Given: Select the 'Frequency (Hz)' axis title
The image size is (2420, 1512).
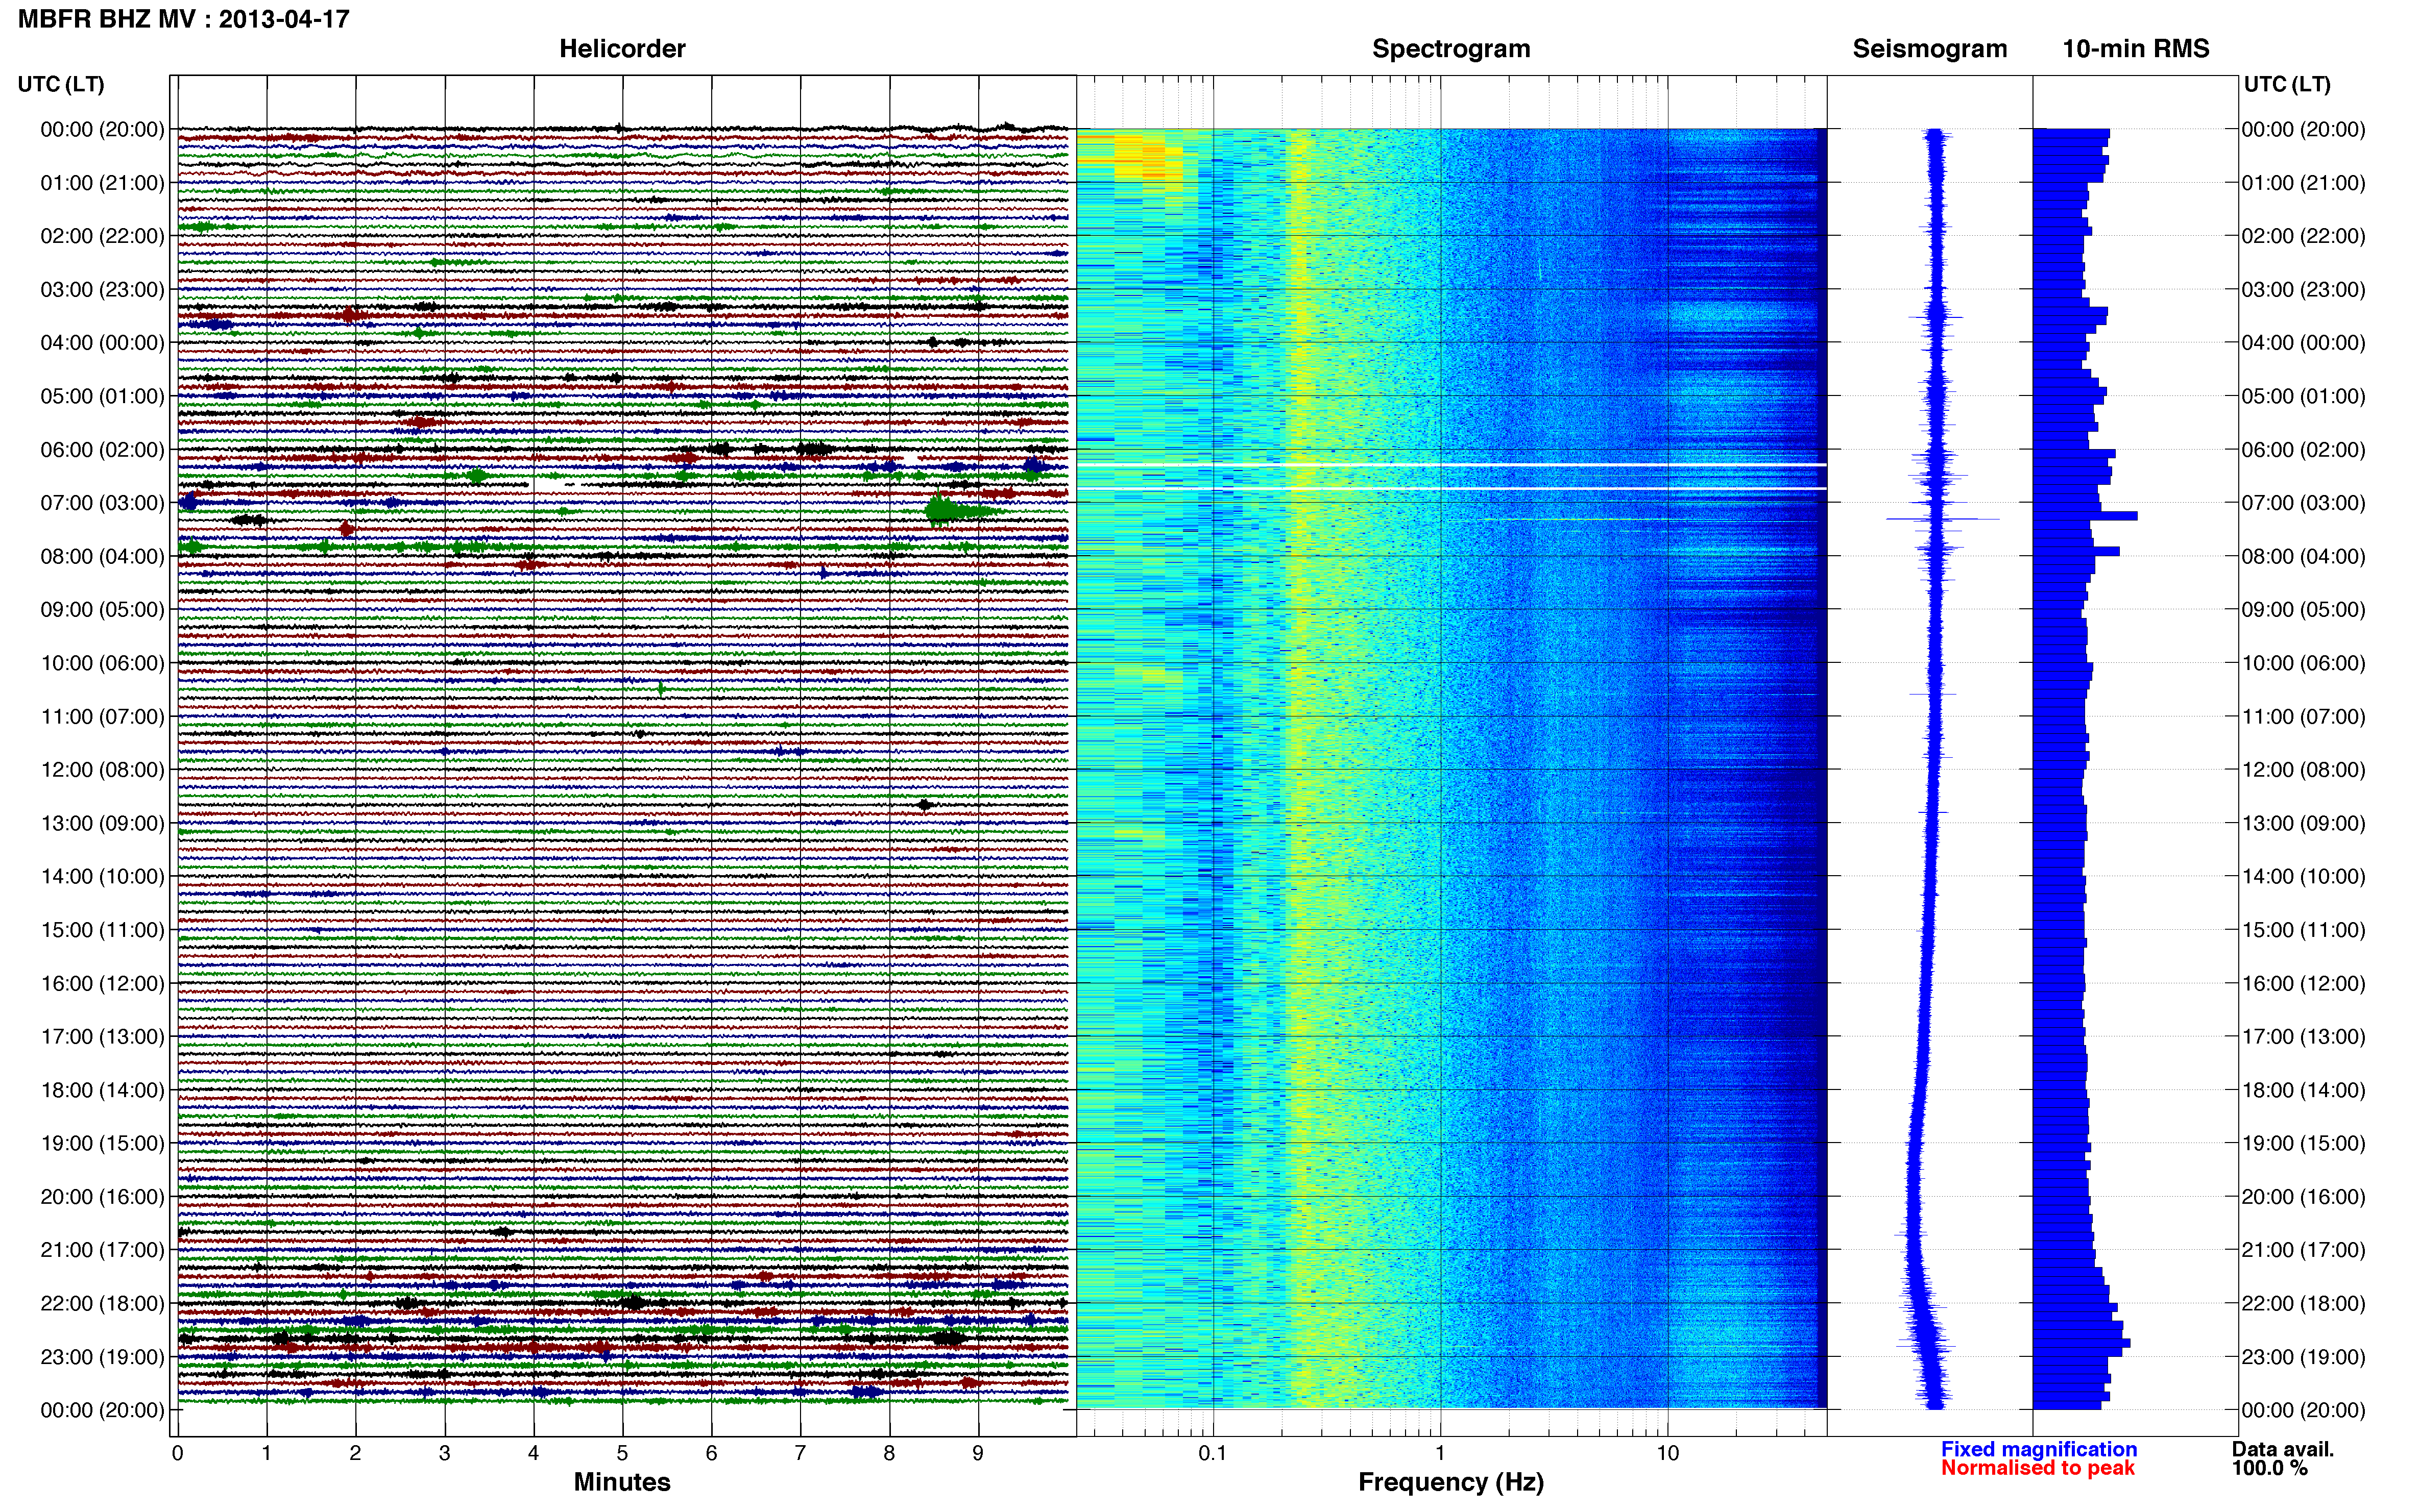Looking at the screenshot, I should (1450, 1482).
